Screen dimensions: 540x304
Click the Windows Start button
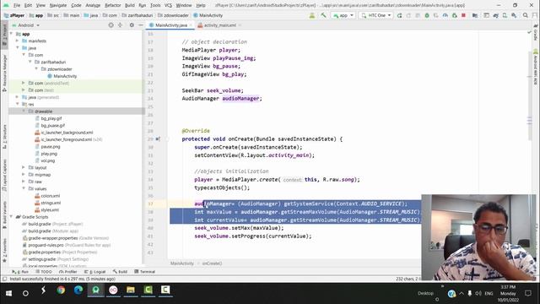click(x=8, y=293)
